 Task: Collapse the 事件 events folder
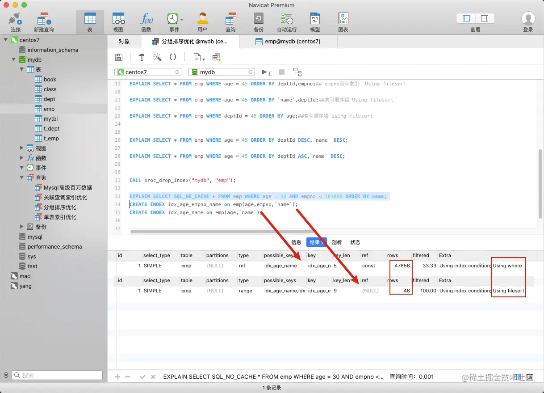pyautogui.click(x=22, y=168)
